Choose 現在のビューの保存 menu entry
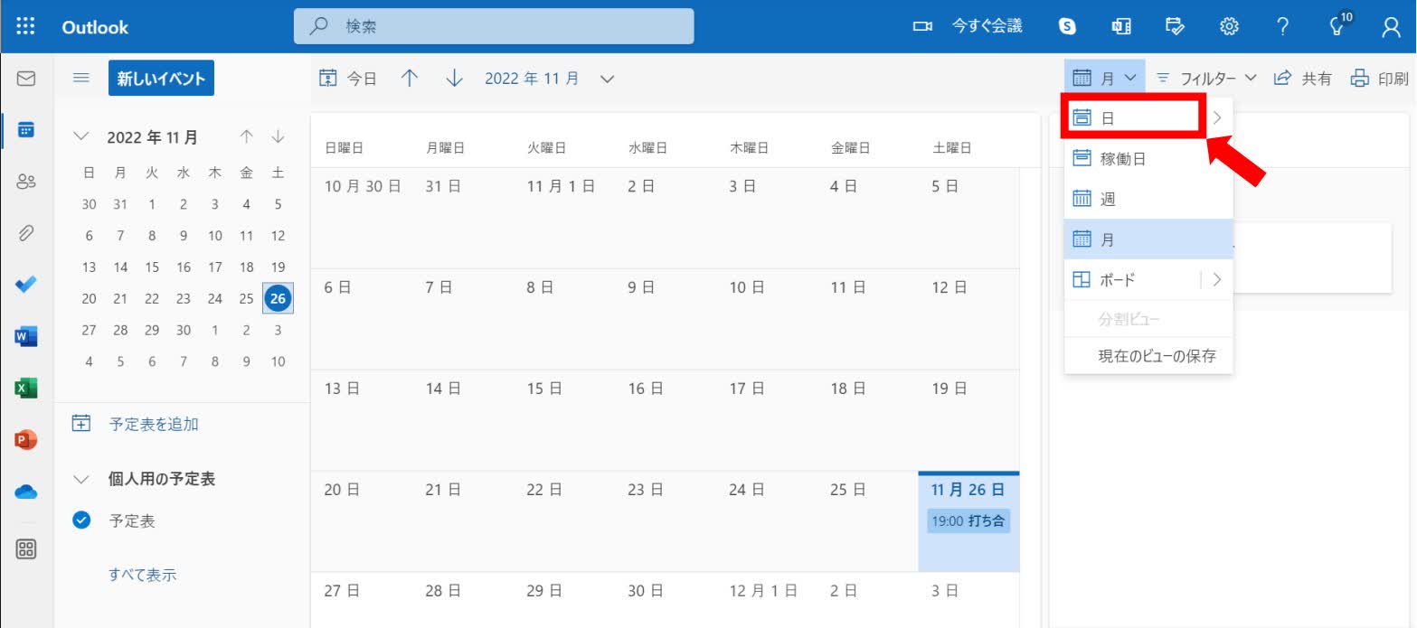This screenshot has width=1417, height=628. (x=1148, y=356)
